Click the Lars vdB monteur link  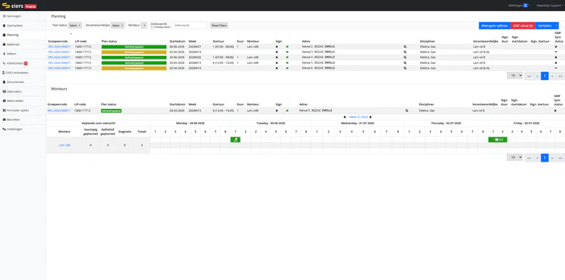(x=65, y=145)
